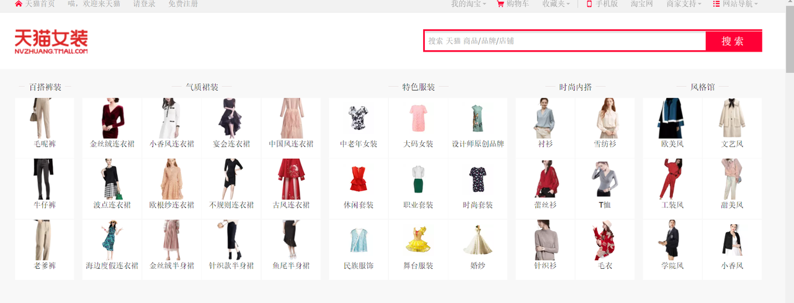The height and width of the screenshot is (303, 794).
Task: Choose the 古风连衣裙 red dress image
Action: coord(290,179)
